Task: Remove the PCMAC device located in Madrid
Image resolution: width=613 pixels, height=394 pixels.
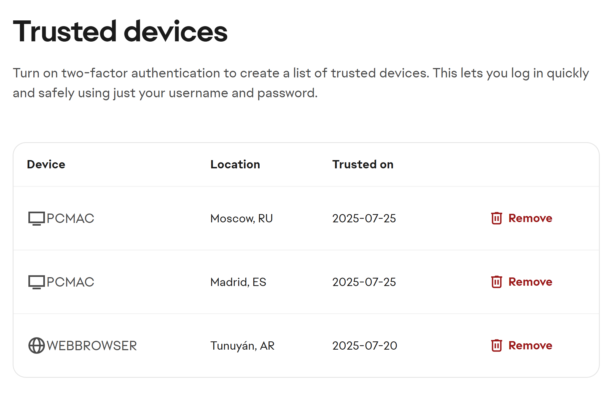Action: [x=530, y=282]
